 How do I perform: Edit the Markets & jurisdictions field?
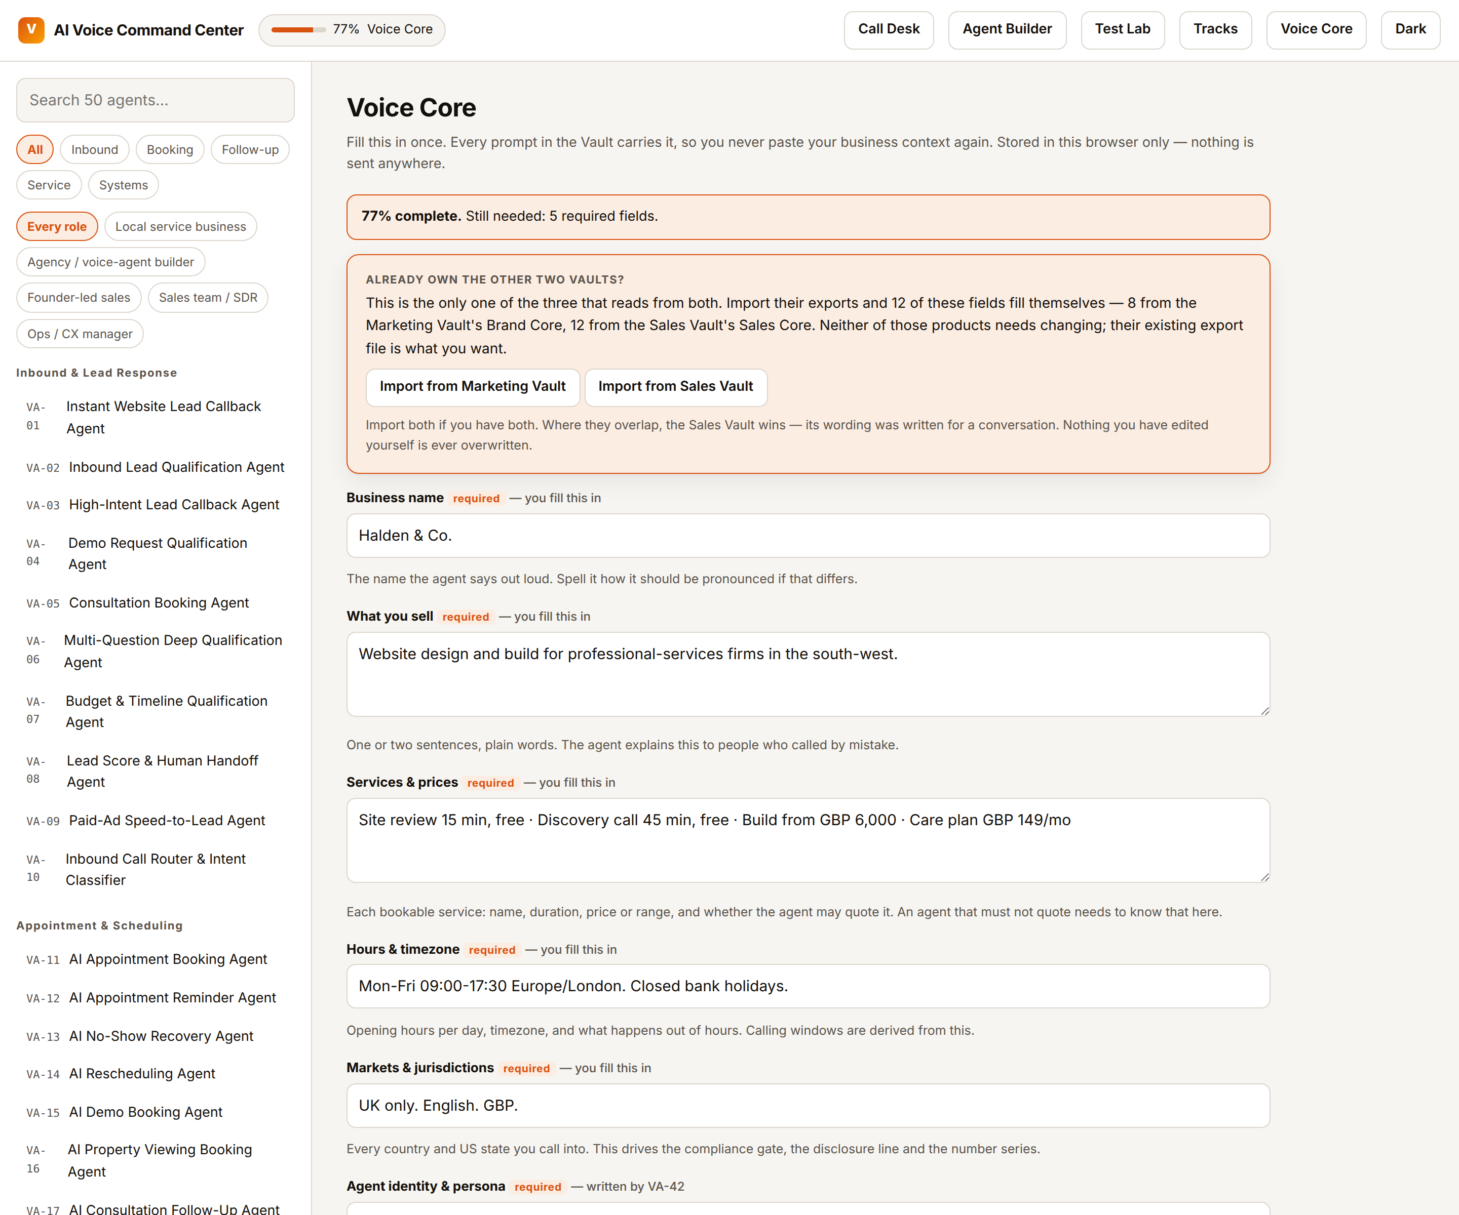click(808, 1105)
